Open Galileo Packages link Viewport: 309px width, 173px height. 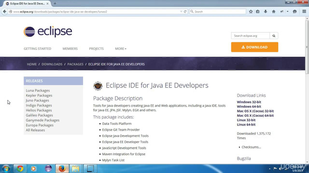point(40,115)
